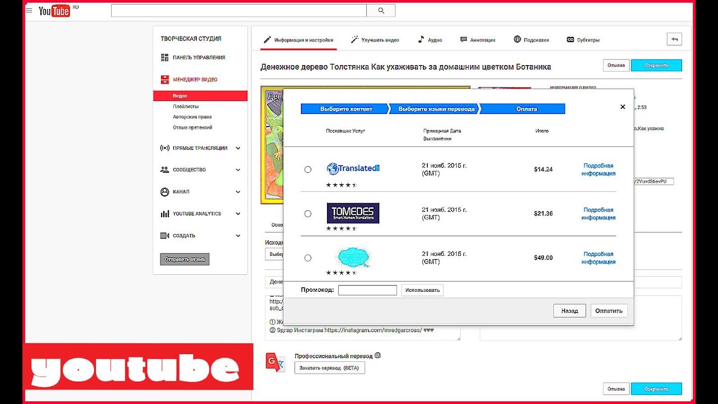This screenshot has height=404, width=718.
Task: Click Панель управления in the sidebar
Action: click(x=199, y=57)
